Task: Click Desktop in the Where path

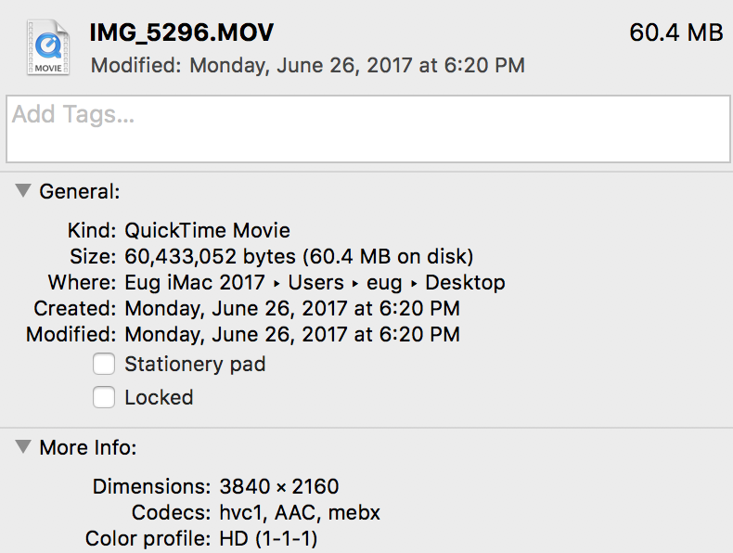Action: pyautogui.click(x=465, y=282)
